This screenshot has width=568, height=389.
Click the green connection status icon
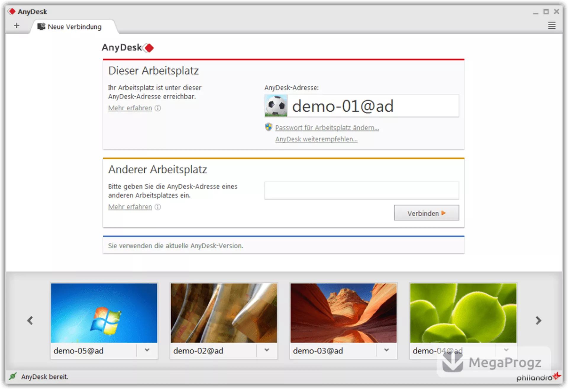(13, 376)
